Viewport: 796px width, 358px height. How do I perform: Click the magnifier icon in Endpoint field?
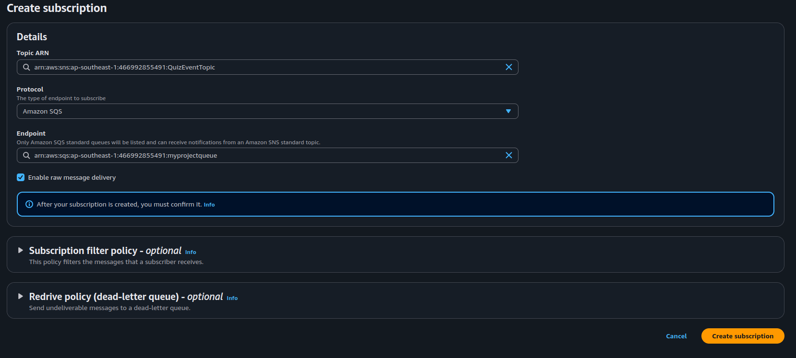[26, 155]
